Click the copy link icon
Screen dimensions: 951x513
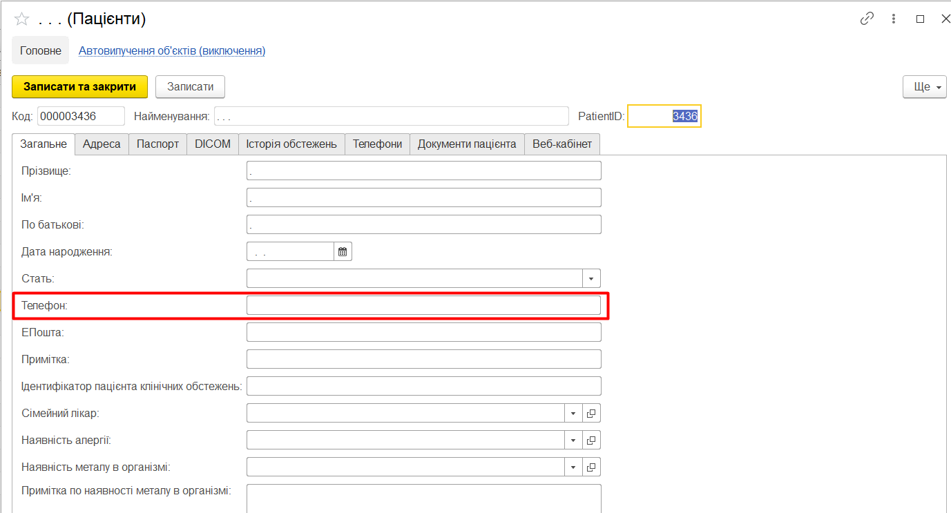[x=867, y=19]
